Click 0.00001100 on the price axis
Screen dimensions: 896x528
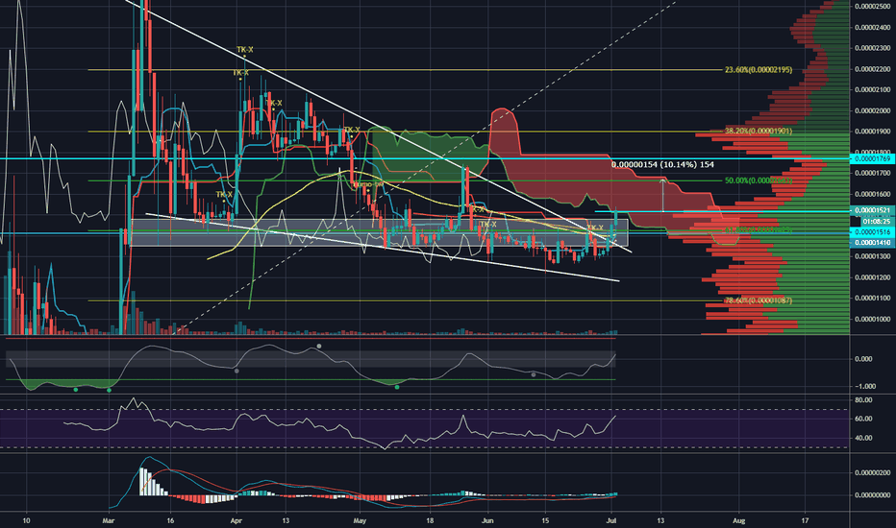point(873,298)
